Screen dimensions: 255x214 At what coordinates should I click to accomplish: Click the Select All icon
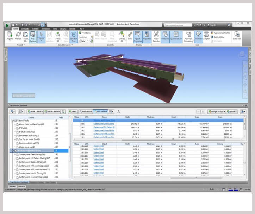[58, 37]
